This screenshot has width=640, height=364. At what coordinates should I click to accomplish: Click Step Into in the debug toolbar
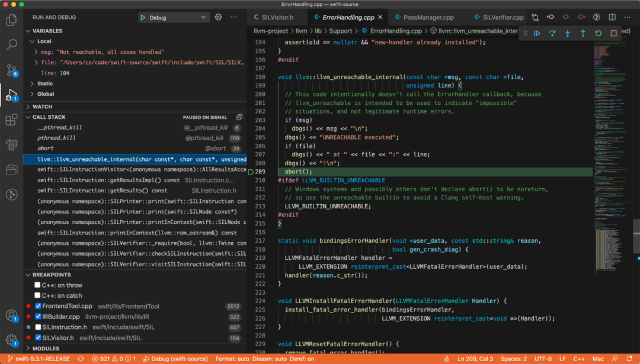pos(567,33)
